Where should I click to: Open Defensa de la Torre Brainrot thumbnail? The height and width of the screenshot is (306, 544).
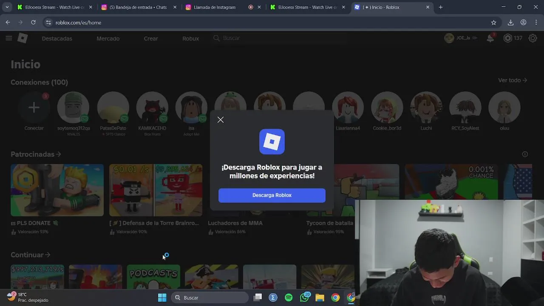tap(156, 190)
